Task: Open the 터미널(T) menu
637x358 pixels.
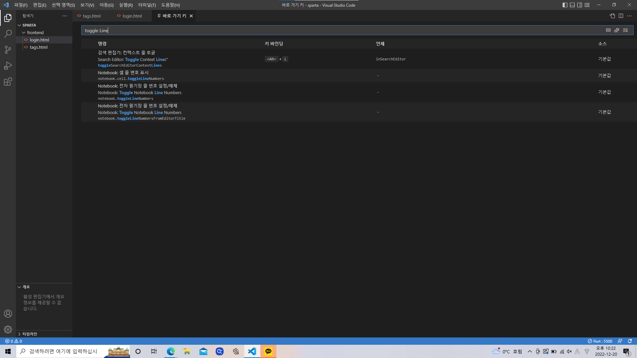Action: click(147, 5)
